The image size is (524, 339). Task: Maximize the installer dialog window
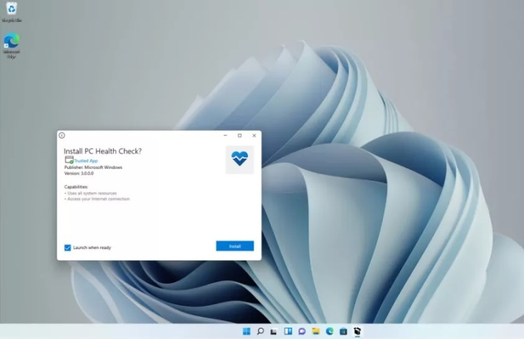(240, 135)
